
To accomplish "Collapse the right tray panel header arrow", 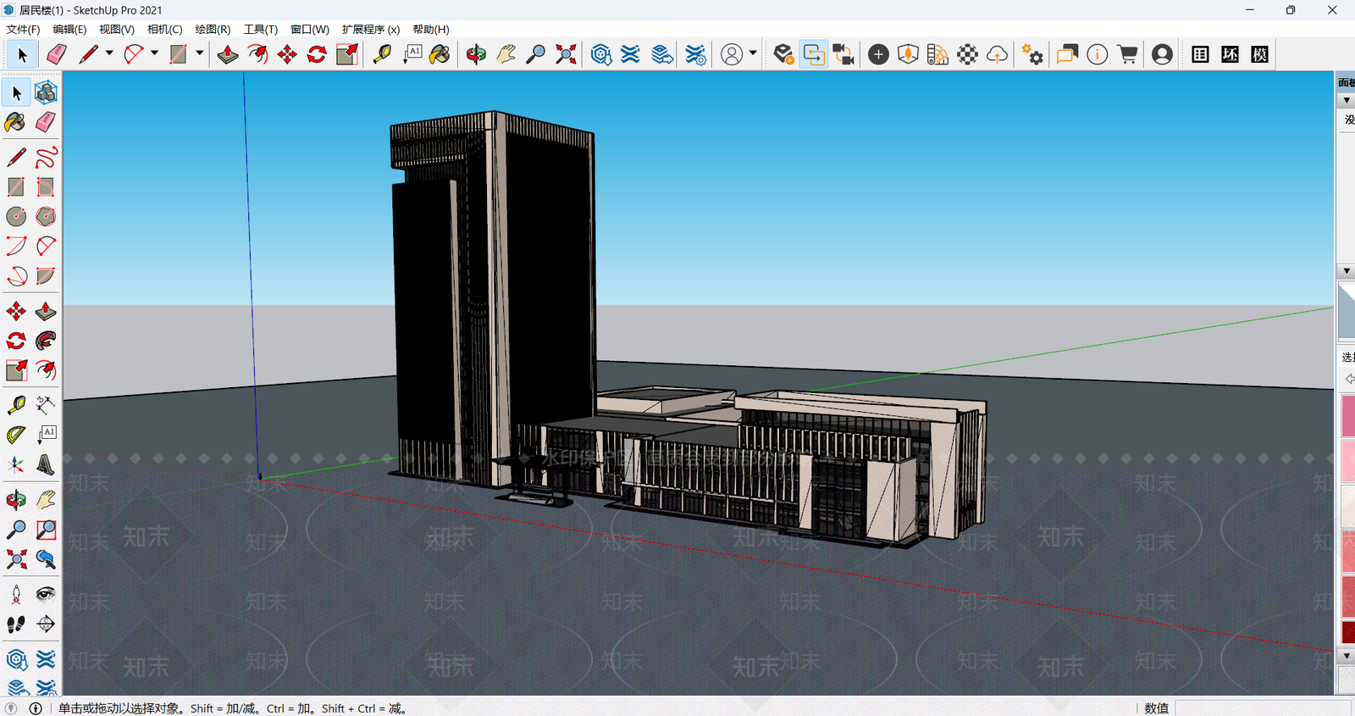I will pos(1347,100).
